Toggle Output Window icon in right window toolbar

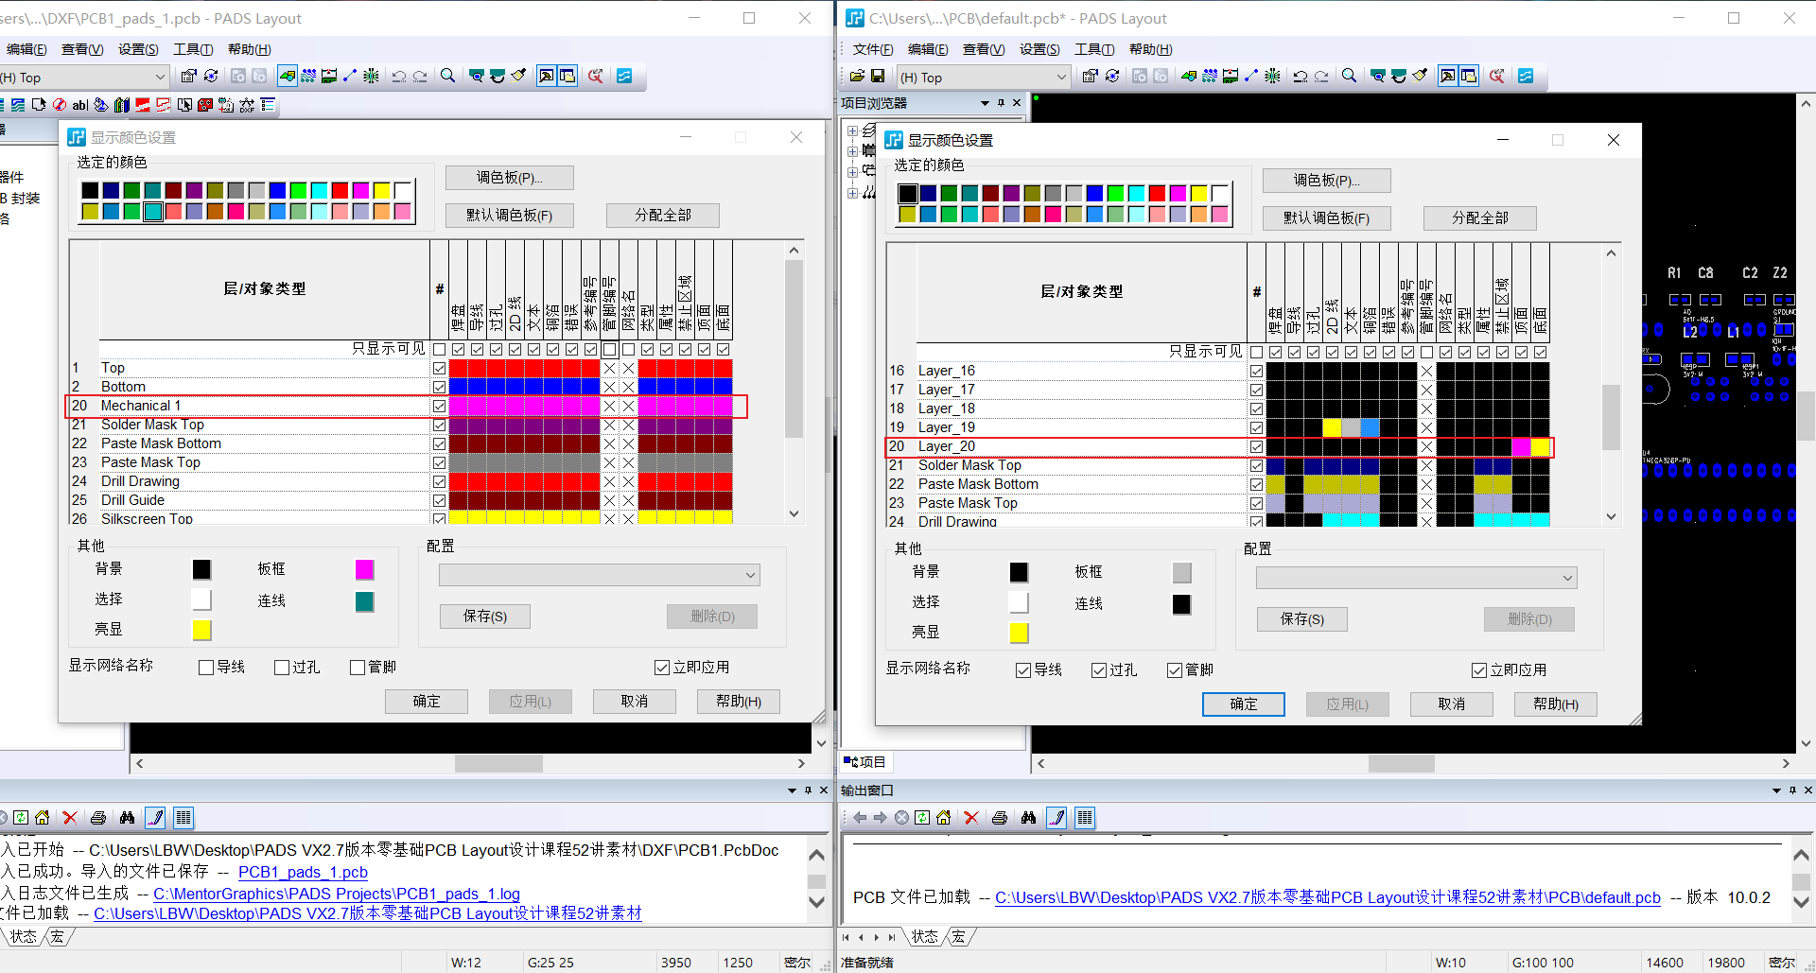tap(1448, 77)
